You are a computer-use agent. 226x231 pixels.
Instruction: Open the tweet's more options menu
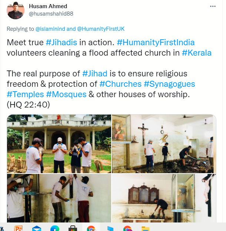pyautogui.click(x=213, y=6)
